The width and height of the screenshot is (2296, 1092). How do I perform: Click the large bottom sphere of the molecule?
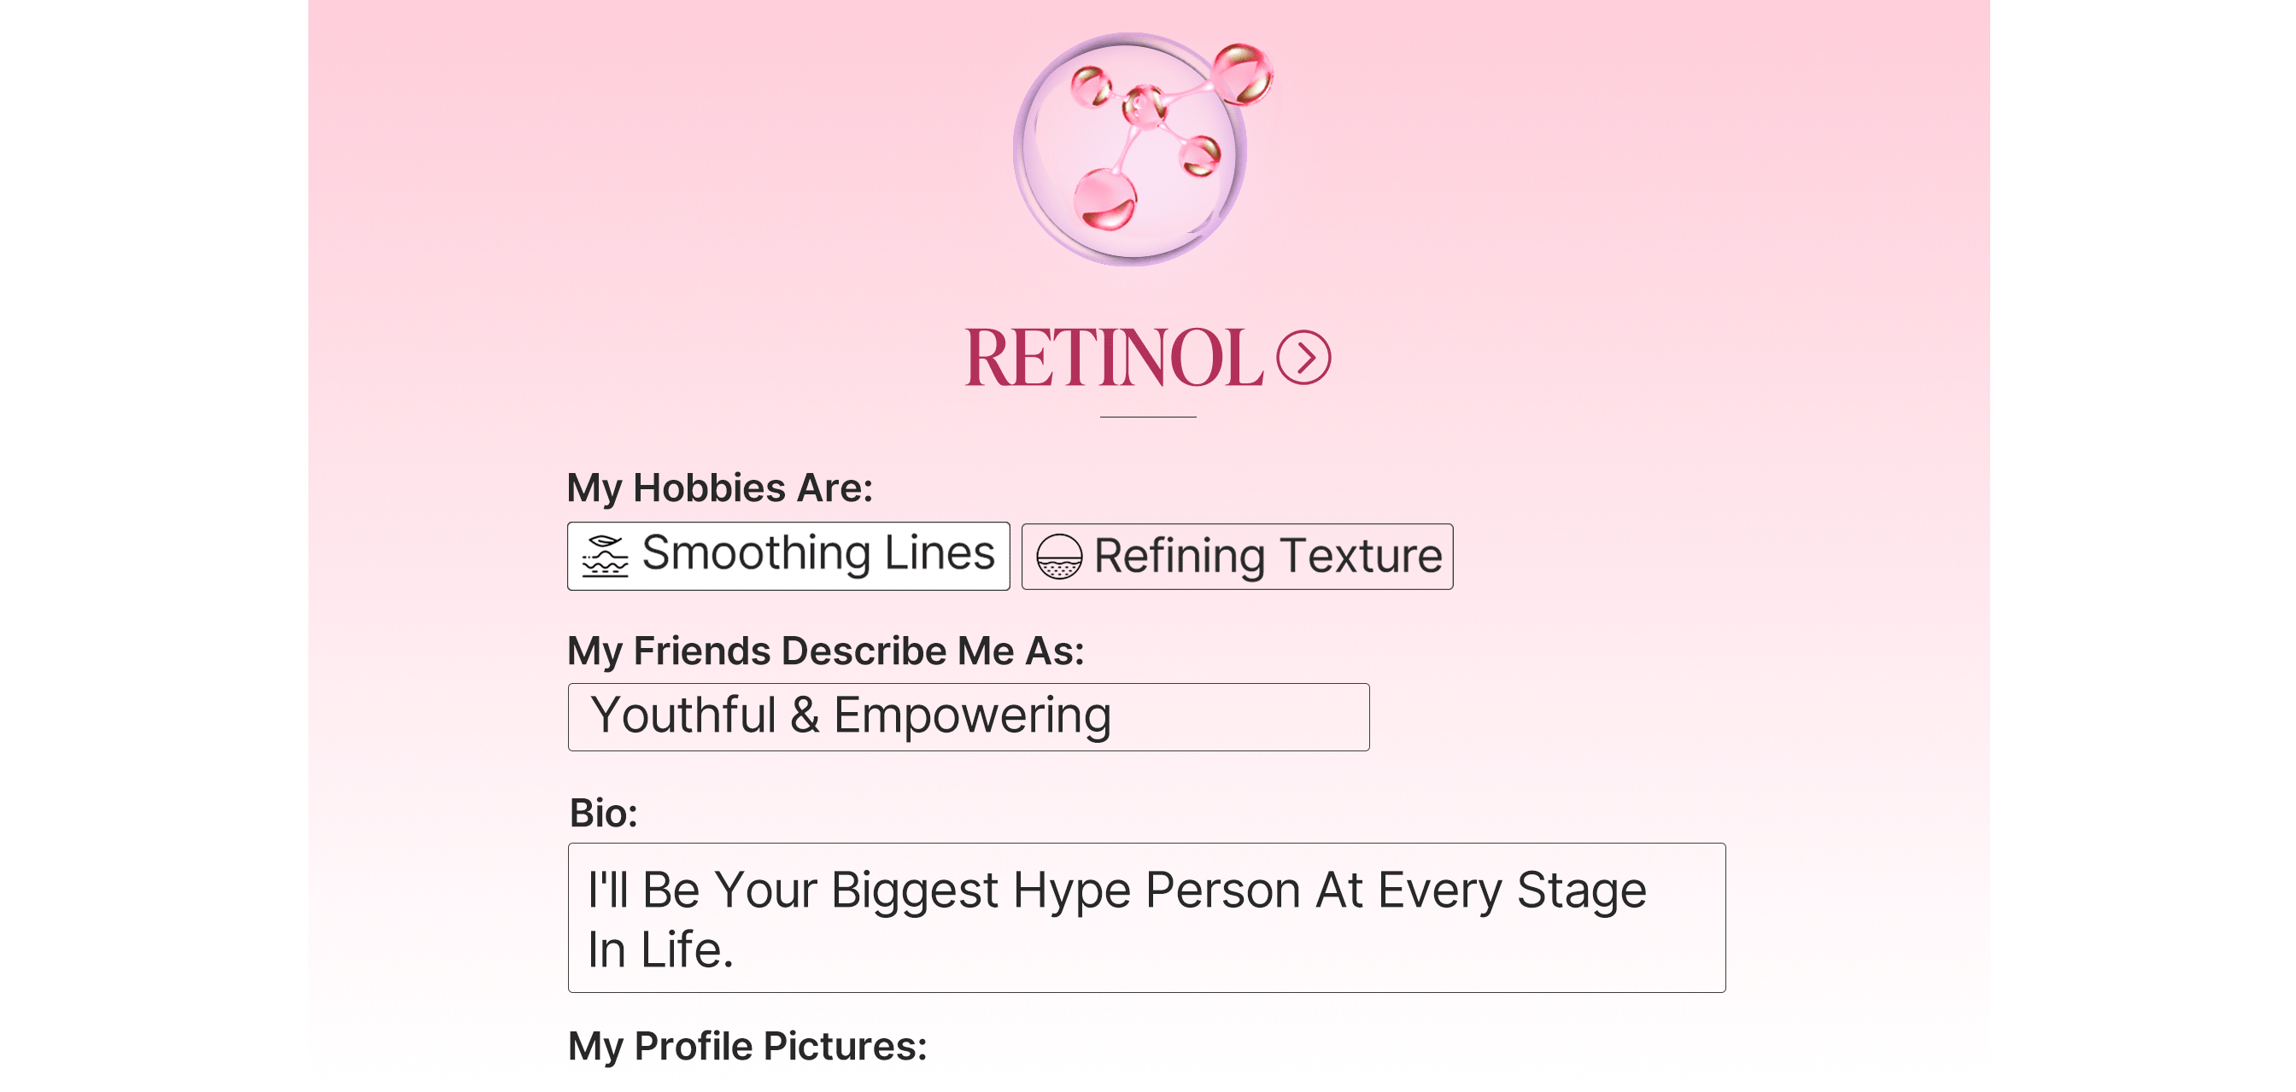[1105, 200]
